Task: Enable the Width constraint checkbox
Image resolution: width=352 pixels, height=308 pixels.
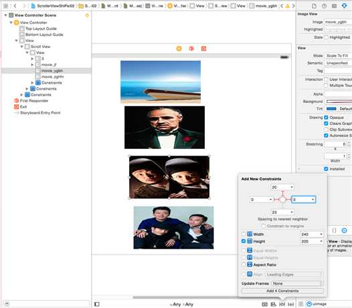Action: tap(244, 234)
